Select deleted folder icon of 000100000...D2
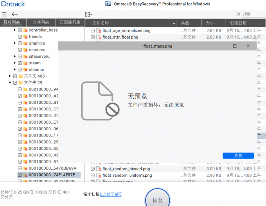The width and height of the screenshot is (266, 206). pyautogui.click(x=25, y=116)
